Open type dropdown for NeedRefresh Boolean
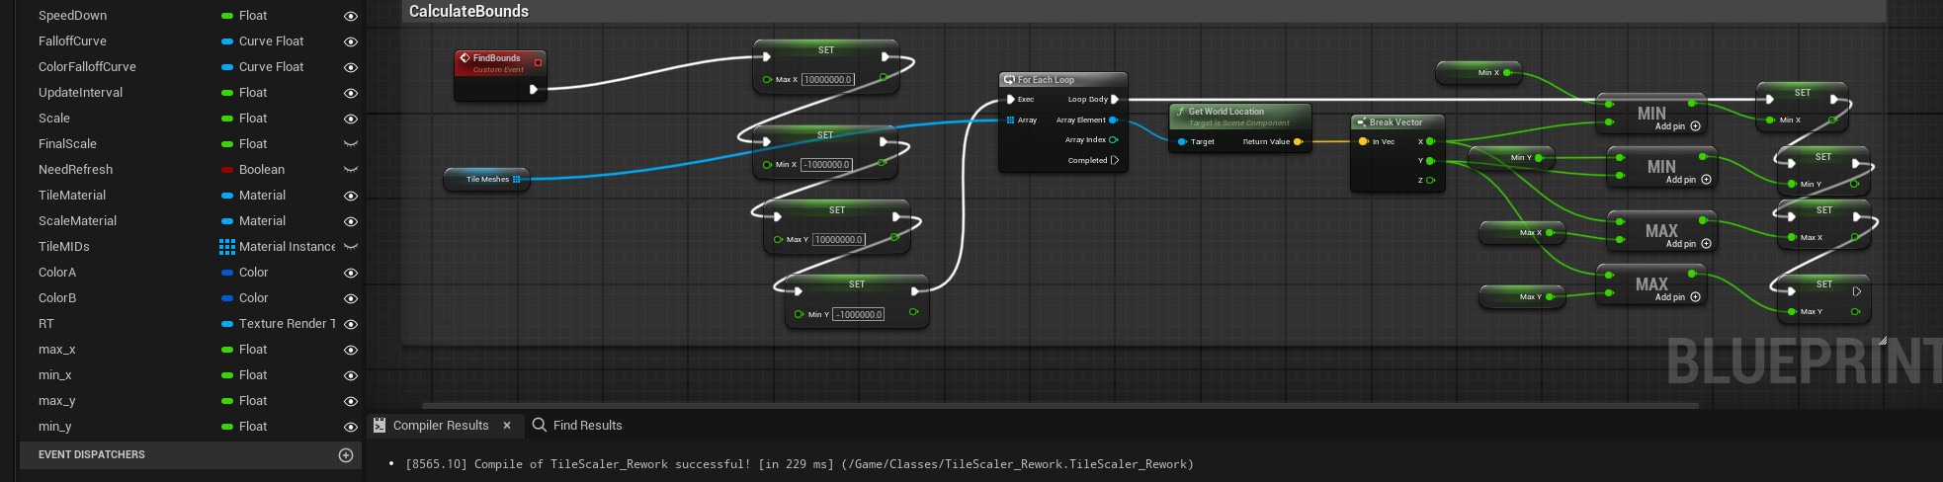 pyautogui.click(x=261, y=170)
